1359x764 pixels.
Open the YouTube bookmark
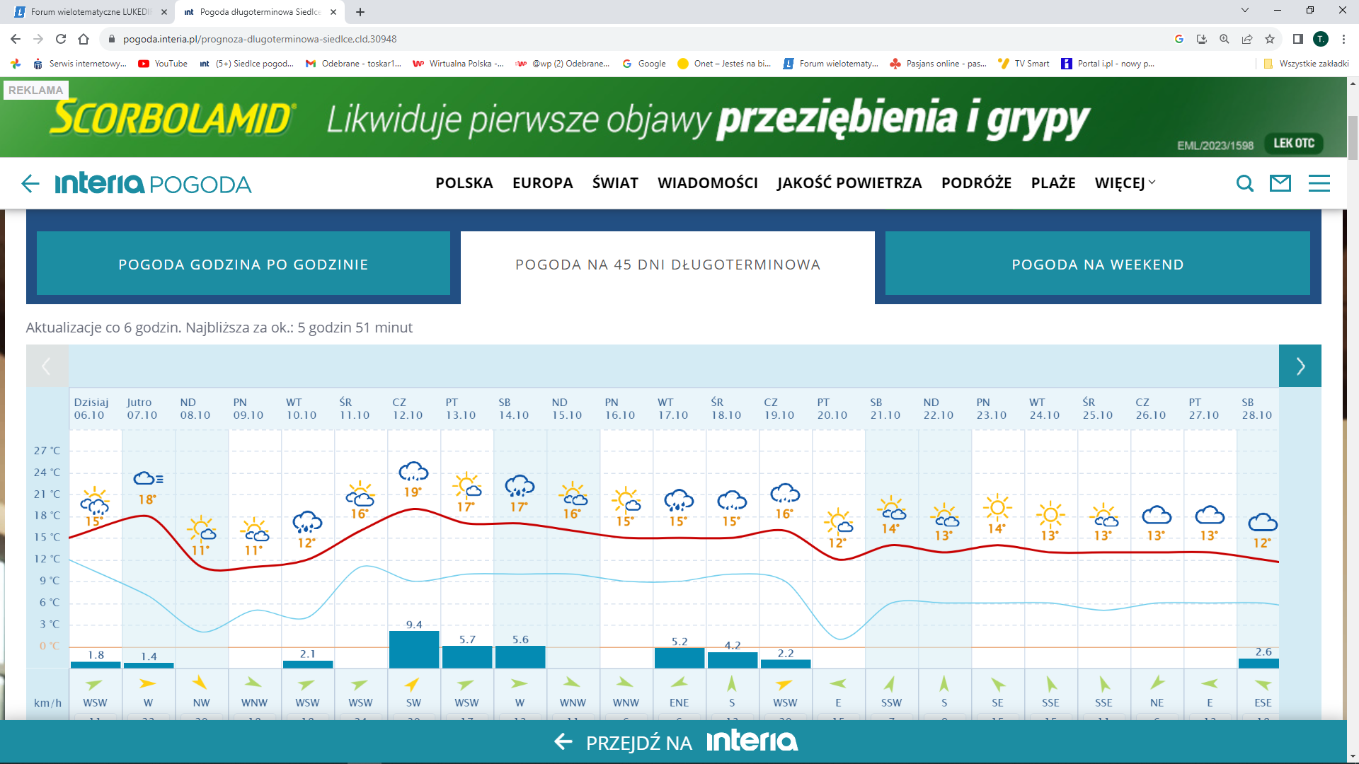pyautogui.click(x=164, y=64)
